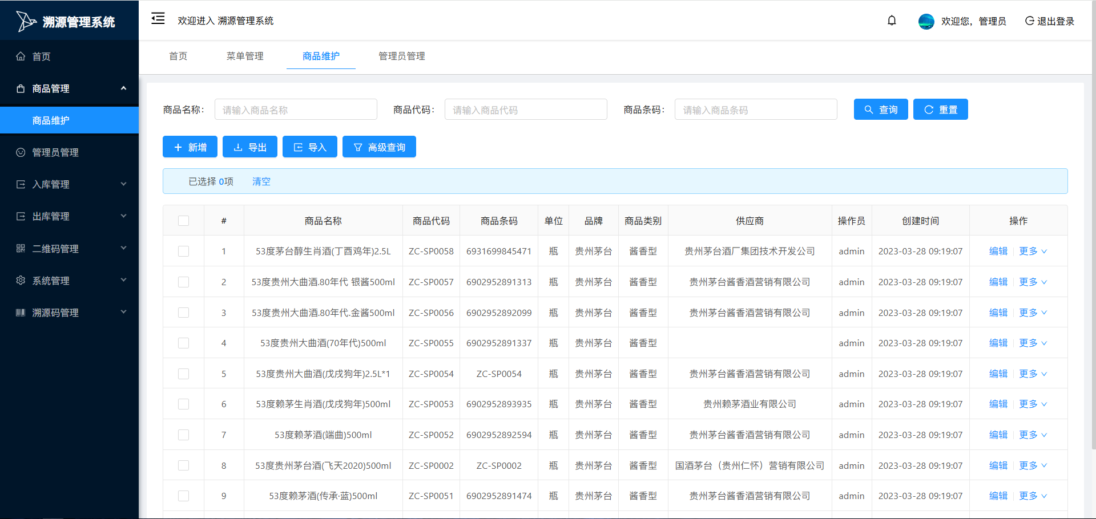Open 更多 dropdown for row ZC-SP0057
The width and height of the screenshot is (1096, 519).
[1033, 282]
